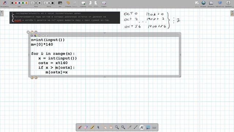Click the duplicate handle of text box
The width and height of the screenshot is (234, 132).
tap(32, 32)
